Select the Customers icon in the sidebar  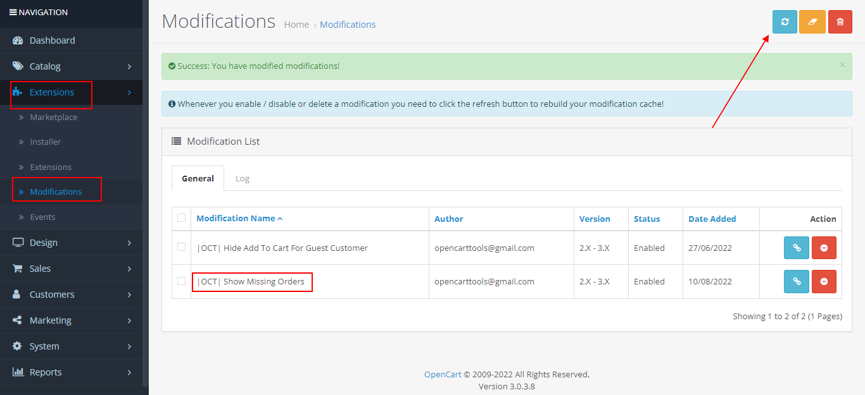(x=17, y=294)
